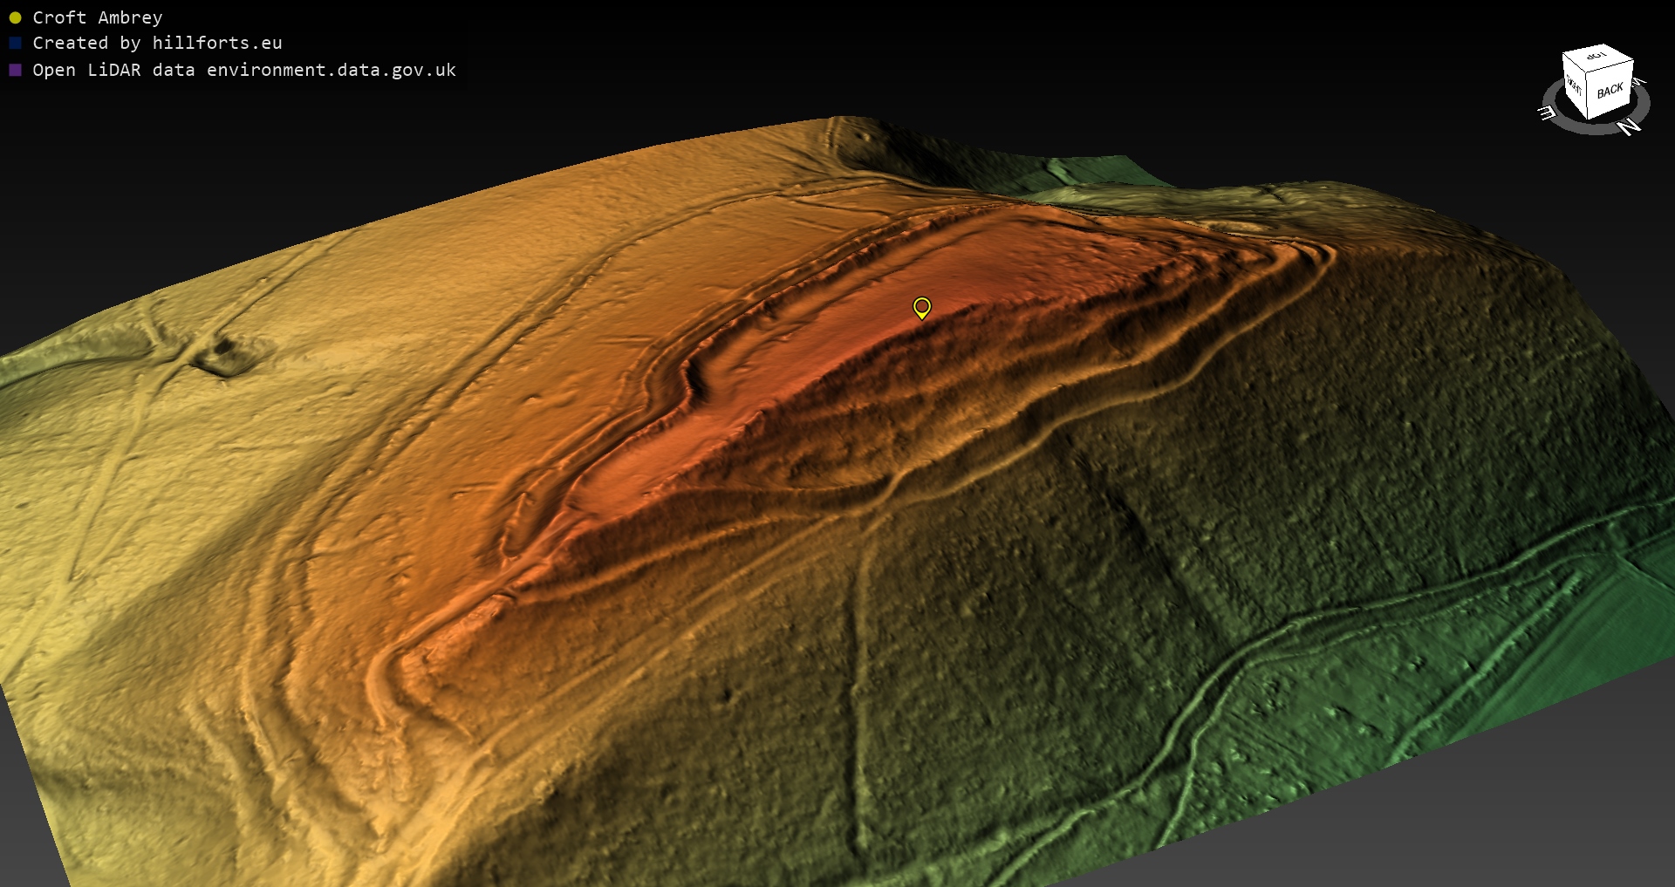Toggle the blue legend square for hillforts.eu

coord(15,43)
